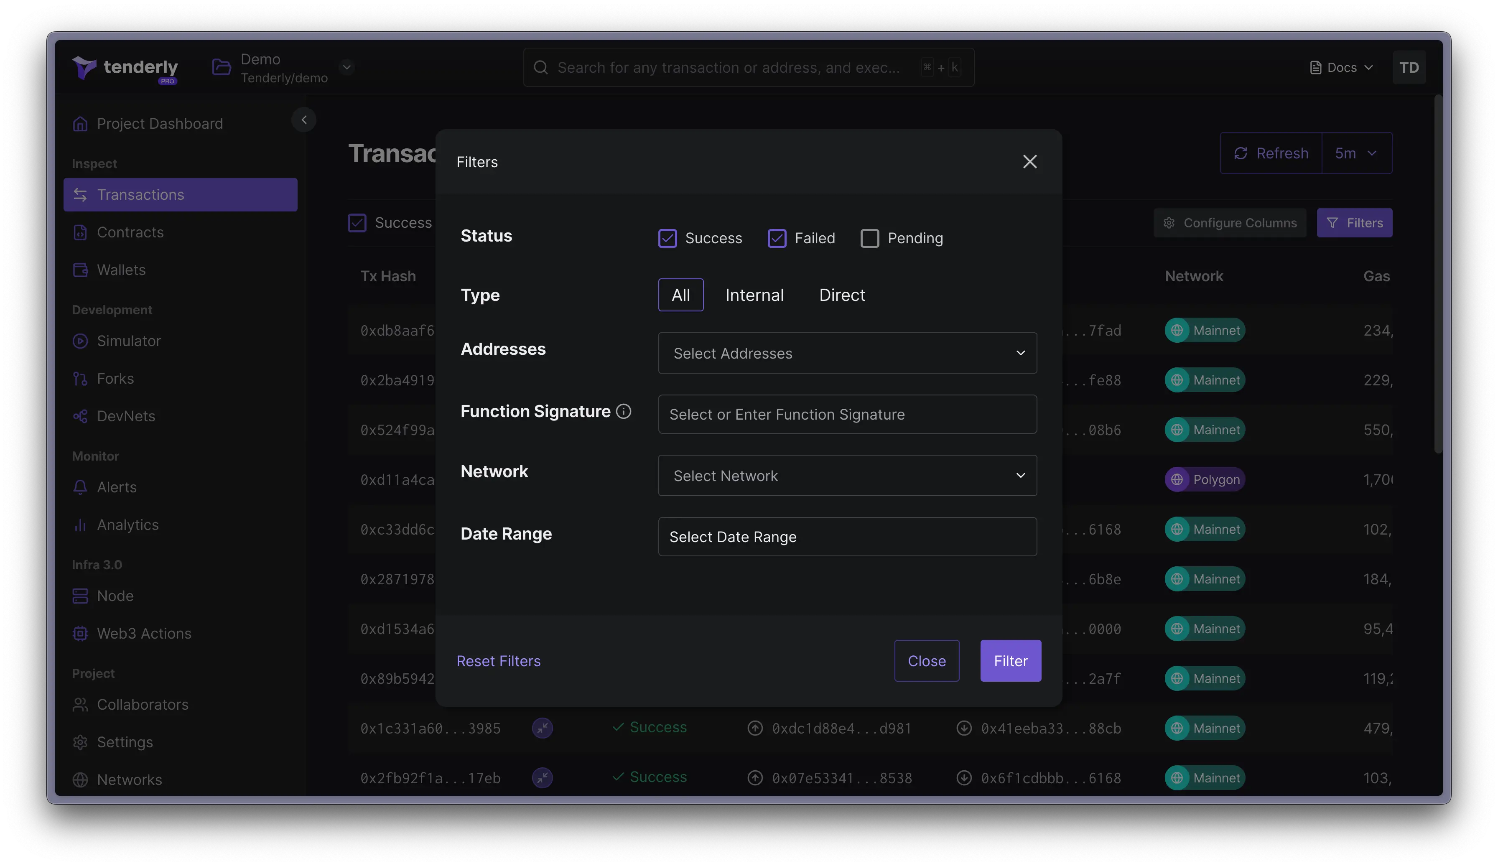Click the internal-transaction icon in the 0x2fb92f1a...17eb row
Viewport: 1498px width, 866px height.
542,778
